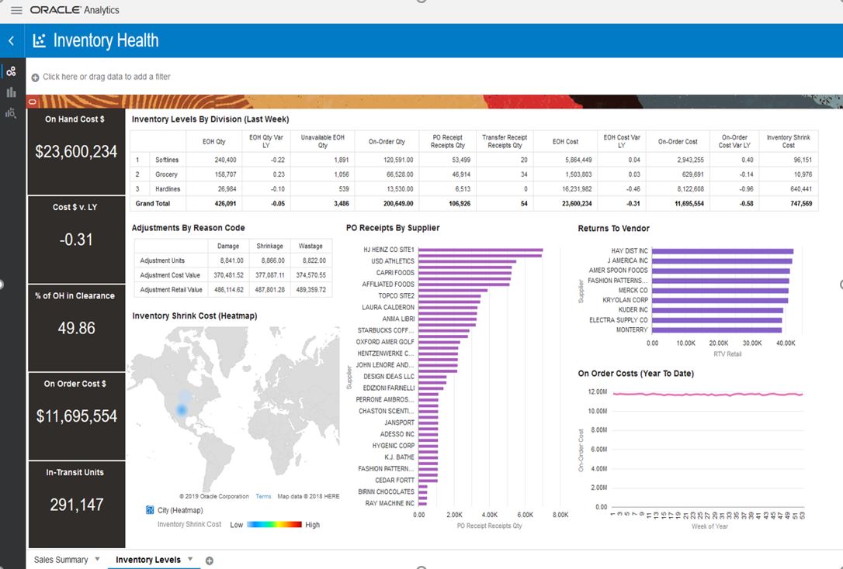Image resolution: width=843 pixels, height=569 pixels.
Task: Open the Terms link on the map
Action: pyautogui.click(x=264, y=496)
